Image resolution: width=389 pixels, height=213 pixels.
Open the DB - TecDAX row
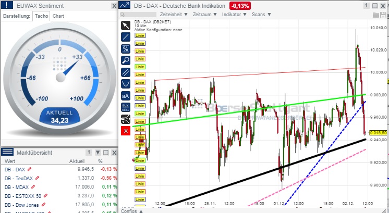[59, 178]
